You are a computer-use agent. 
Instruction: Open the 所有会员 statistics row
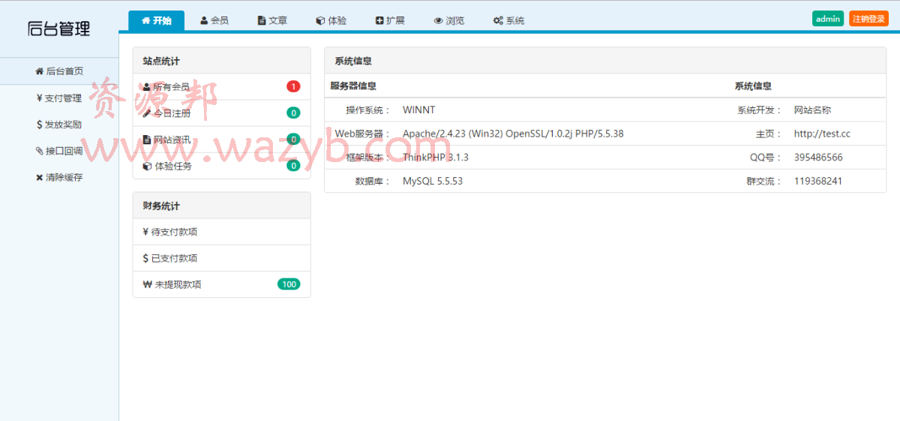(x=221, y=86)
